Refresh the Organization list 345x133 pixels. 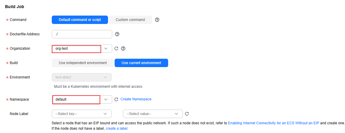coord(116,49)
